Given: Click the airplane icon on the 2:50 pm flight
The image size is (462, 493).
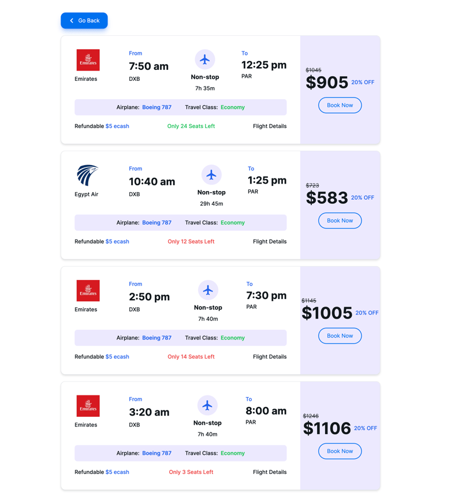Looking at the screenshot, I should pyautogui.click(x=208, y=290).
